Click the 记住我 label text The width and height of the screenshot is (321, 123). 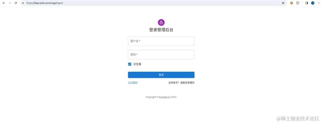[137, 64]
